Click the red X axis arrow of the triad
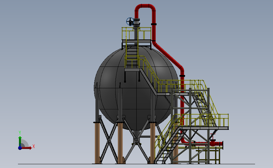 tap(26, 148)
